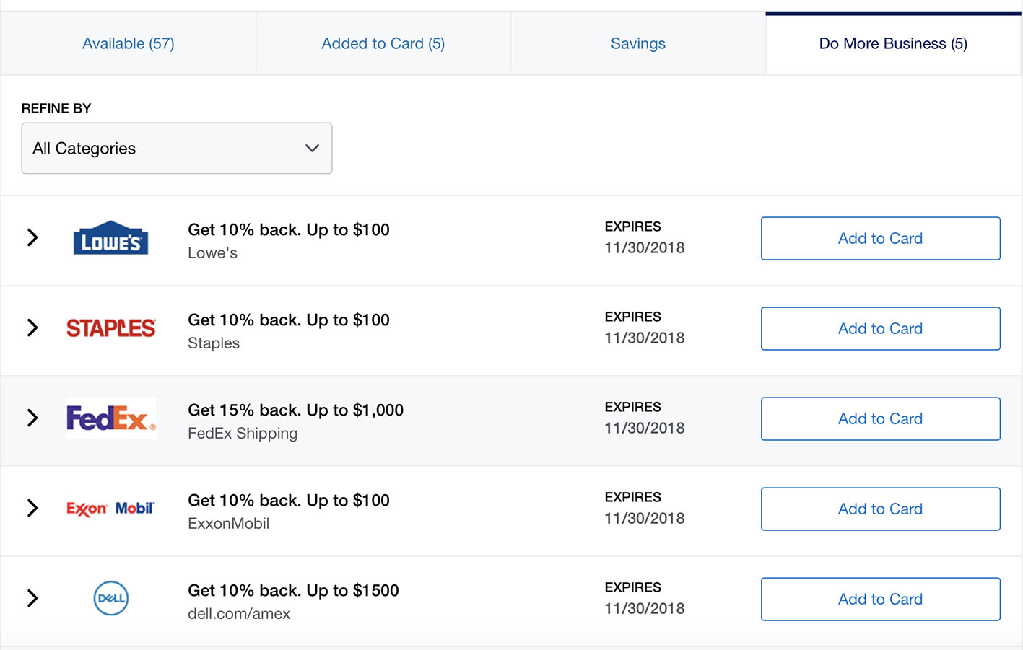This screenshot has height=650, width=1023.
Task: Expand the FedEx Shipping offer
Action: pyautogui.click(x=32, y=418)
